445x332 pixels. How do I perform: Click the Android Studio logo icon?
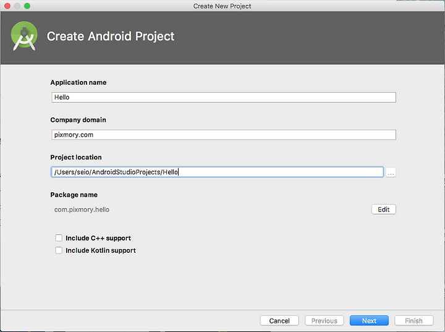pyautogui.click(x=24, y=36)
